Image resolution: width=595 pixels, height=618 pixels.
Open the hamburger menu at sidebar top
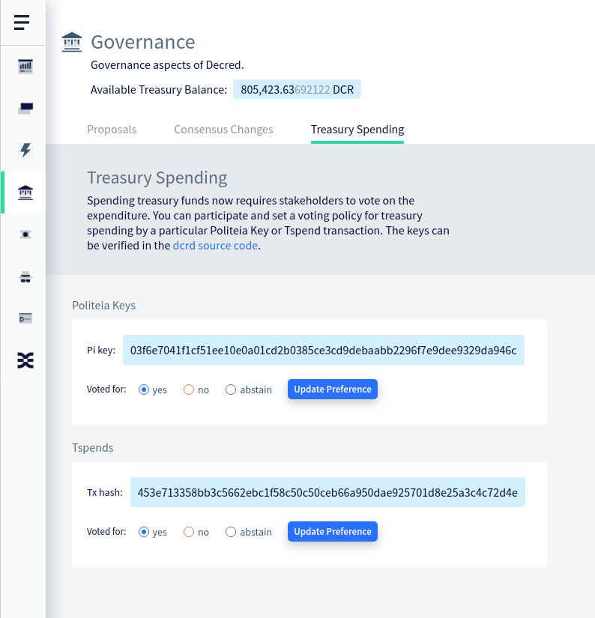click(22, 22)
